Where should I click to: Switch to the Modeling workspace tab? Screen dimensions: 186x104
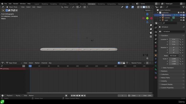point(45,4)
